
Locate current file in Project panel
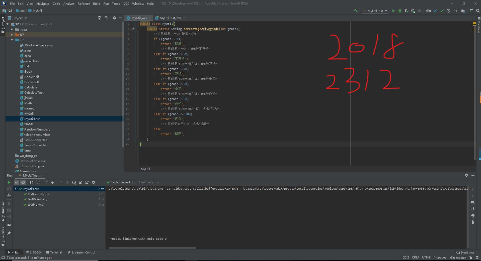coord(100,18)
